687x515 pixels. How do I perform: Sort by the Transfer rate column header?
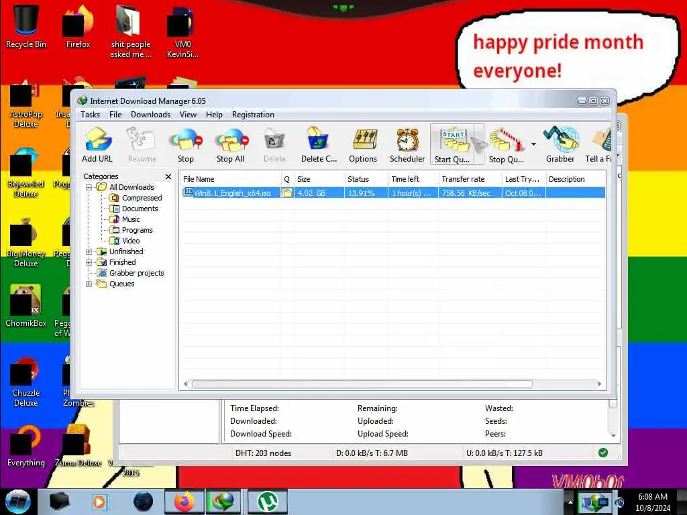pyautogui.click(x=470, y=179)
